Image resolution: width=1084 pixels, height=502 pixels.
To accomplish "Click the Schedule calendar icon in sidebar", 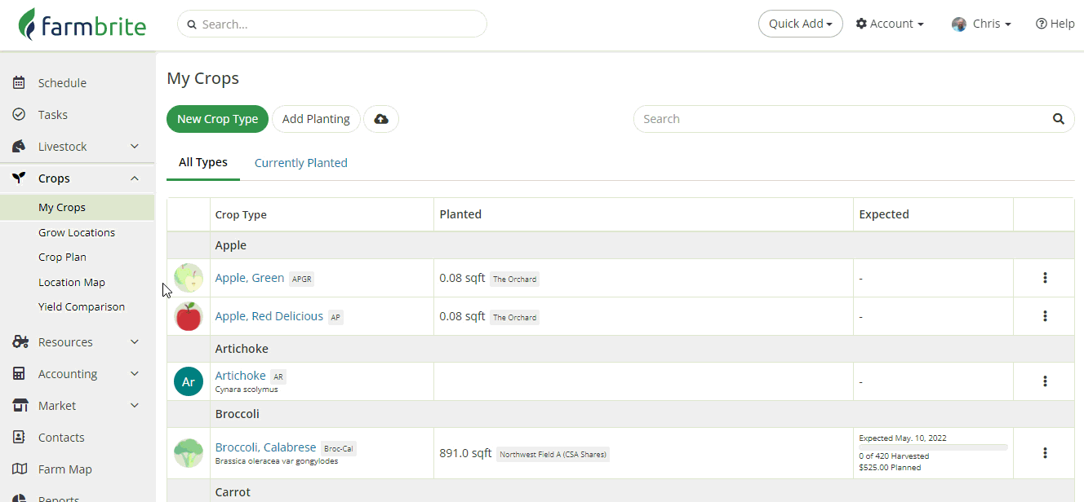I will [x=20, y=83].
